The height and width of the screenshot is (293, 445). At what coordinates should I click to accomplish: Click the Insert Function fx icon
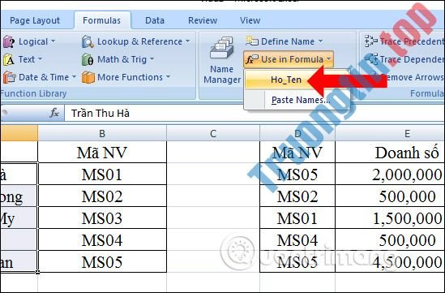click(54, 113)
